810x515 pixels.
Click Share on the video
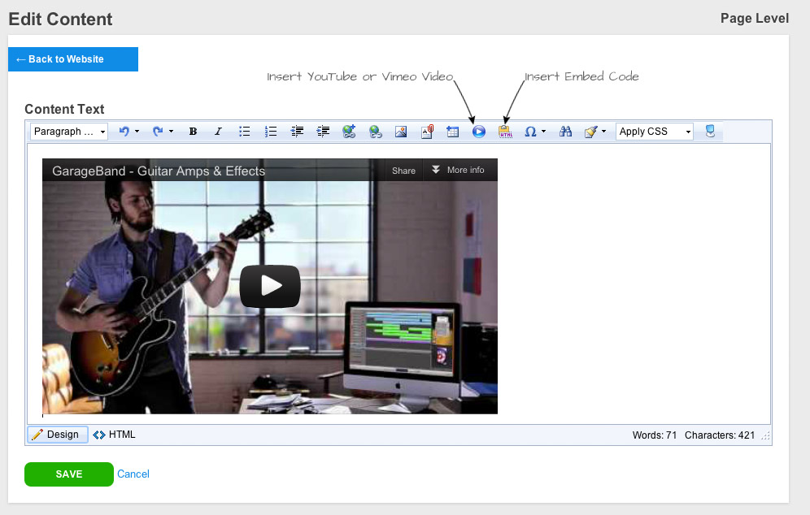click(x=403, y=171)
